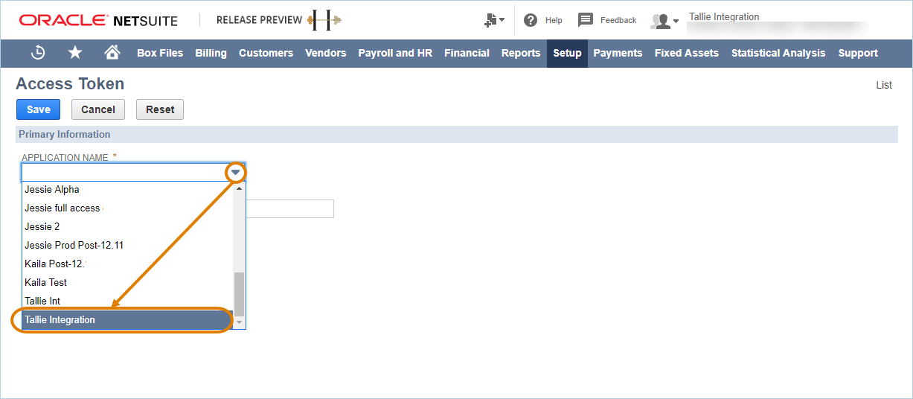
Task: Choose Kaila Test application
Action: click(127, 282)
